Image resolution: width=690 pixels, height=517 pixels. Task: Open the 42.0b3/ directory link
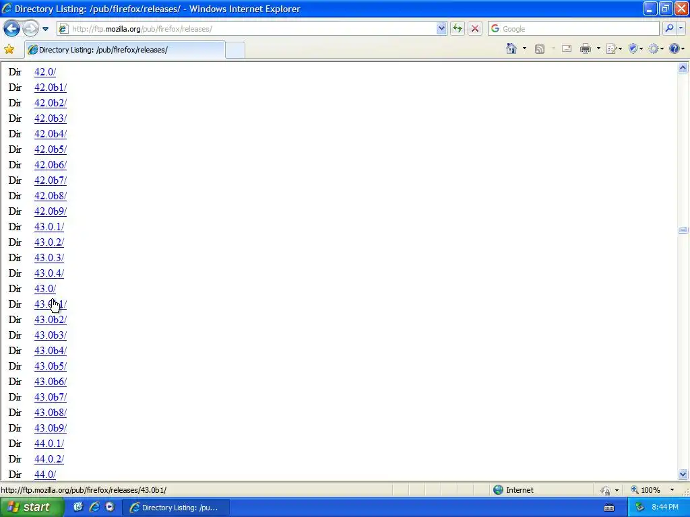click(51, 118)
